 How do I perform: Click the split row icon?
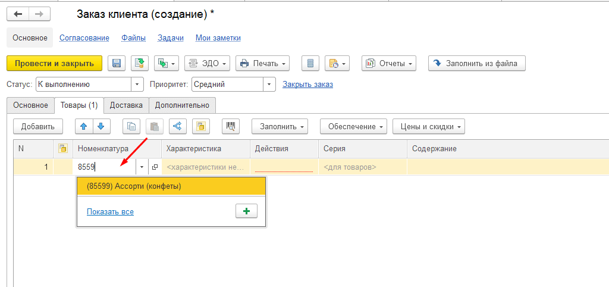coord(178,126)
